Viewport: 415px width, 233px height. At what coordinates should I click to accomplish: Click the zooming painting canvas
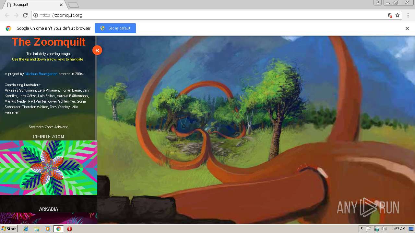(256, 129)
